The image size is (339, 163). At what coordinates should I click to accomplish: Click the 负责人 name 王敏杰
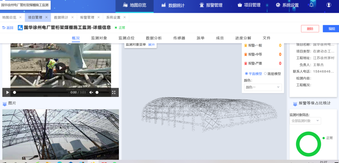[x=319, y=65]
